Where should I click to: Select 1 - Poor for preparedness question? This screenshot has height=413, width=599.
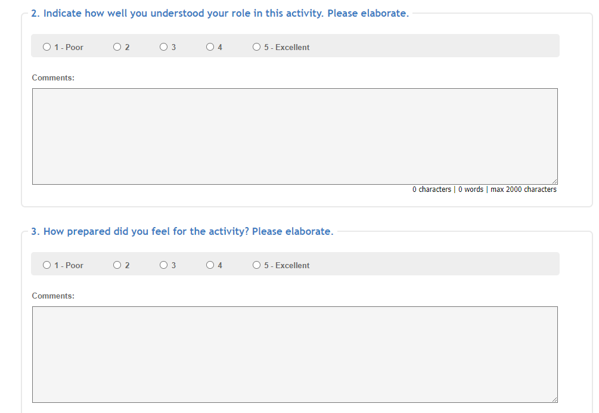[x=47, y=265]
